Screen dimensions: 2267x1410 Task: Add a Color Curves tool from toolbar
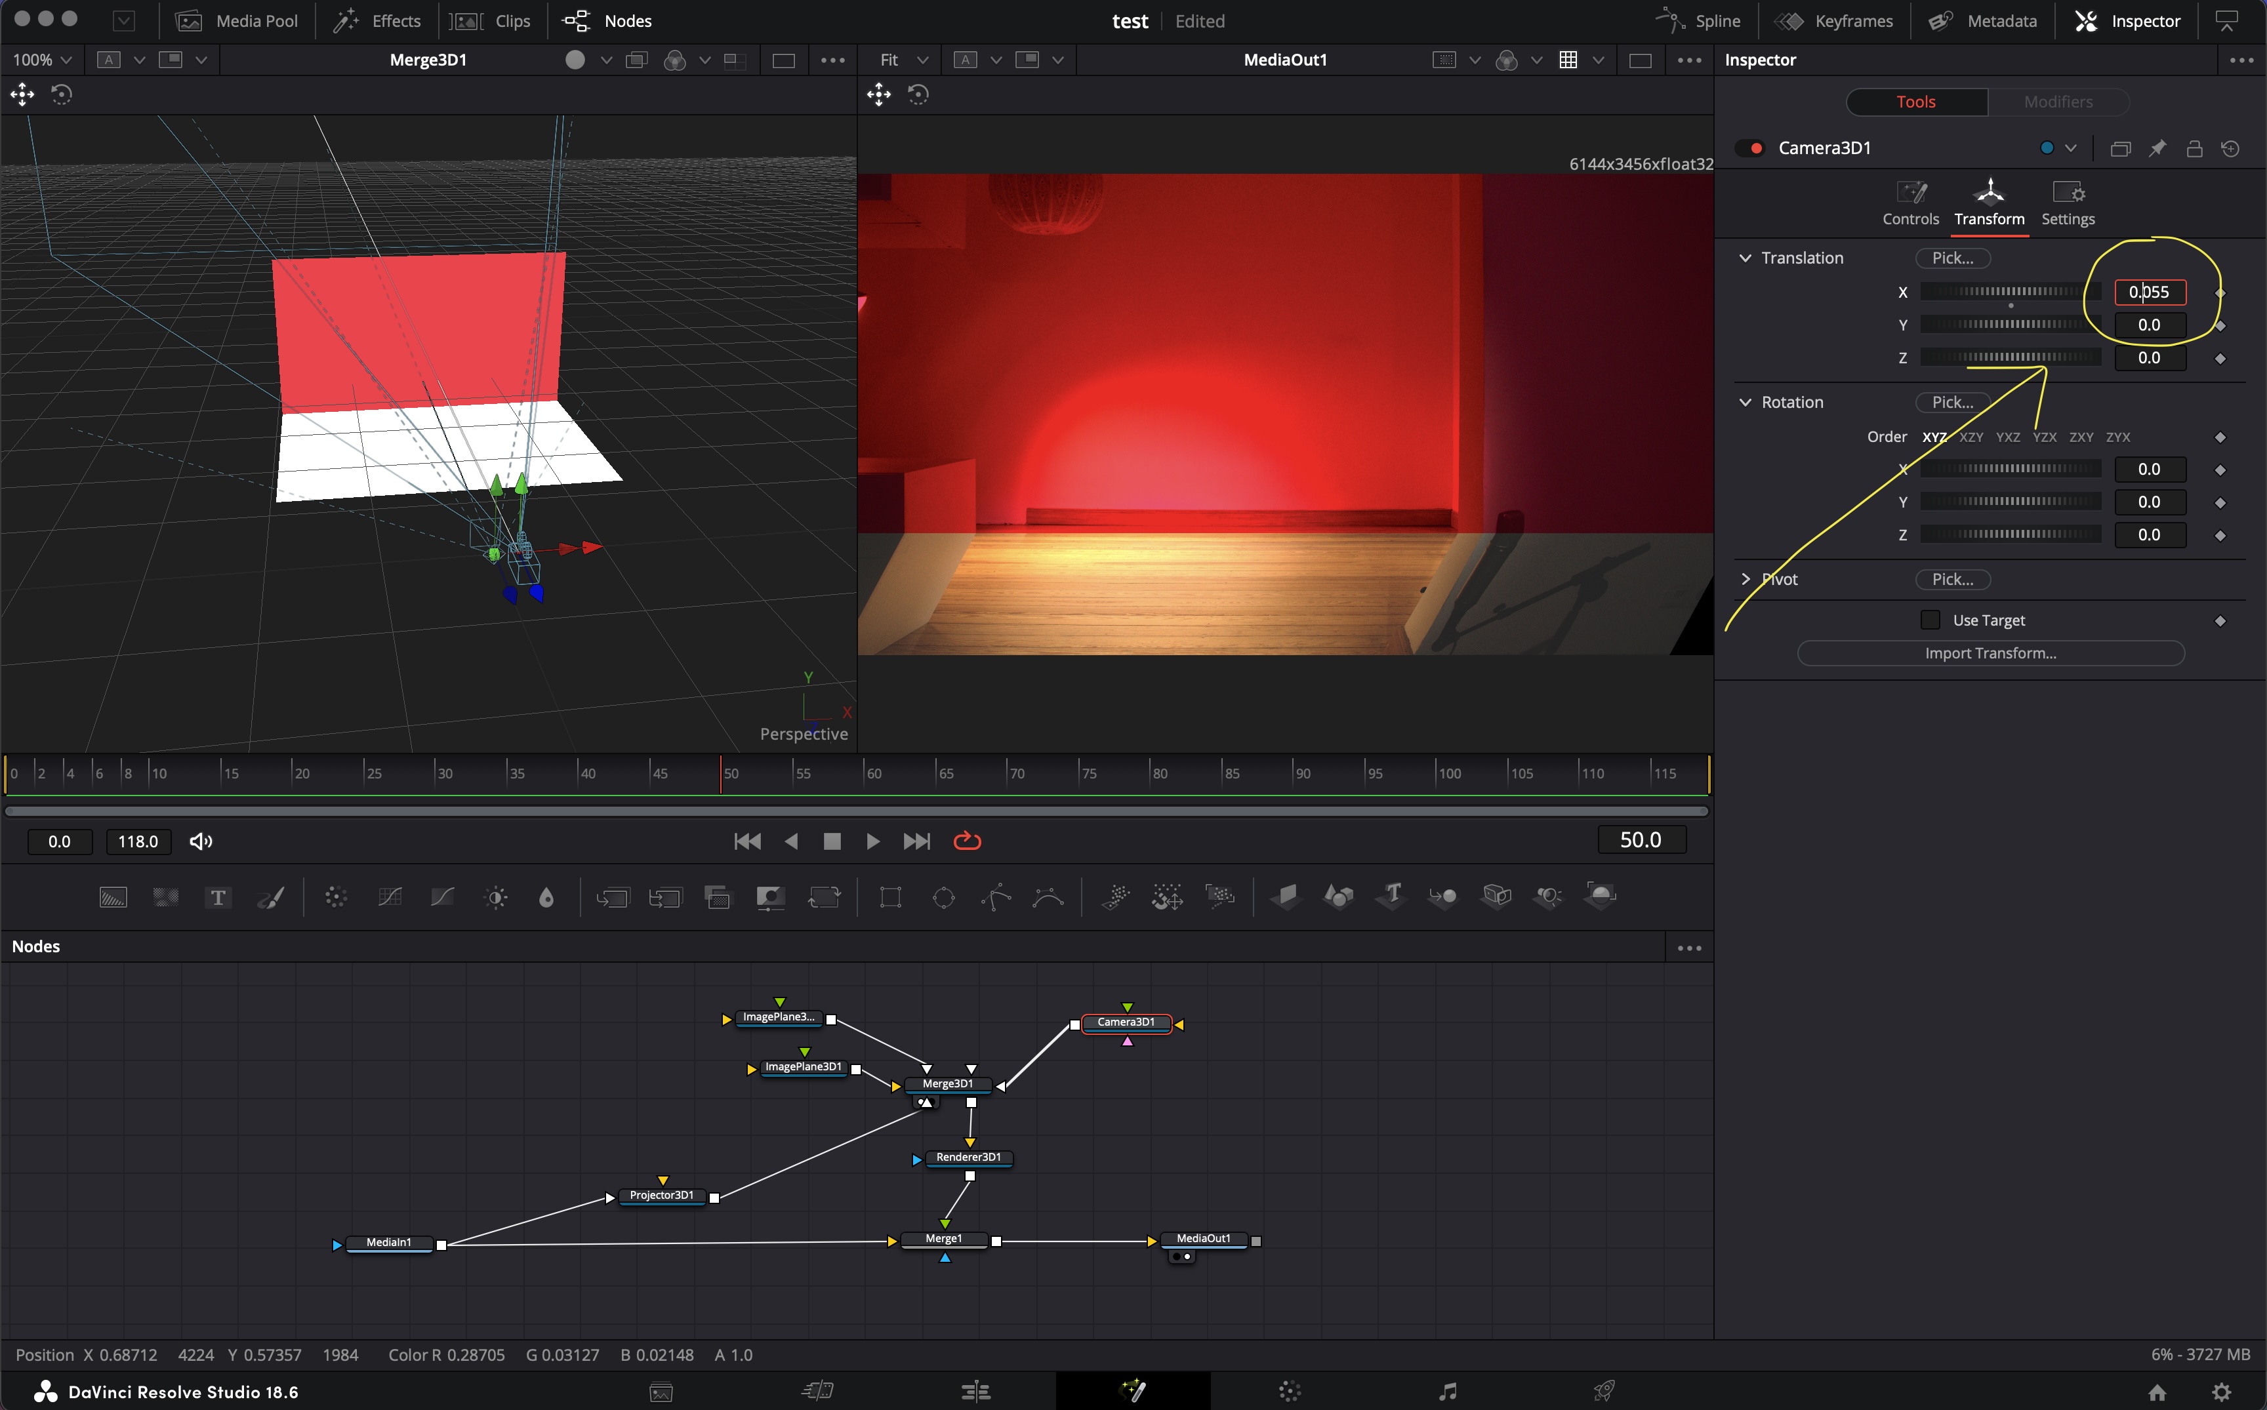click(x=390, y=897)
